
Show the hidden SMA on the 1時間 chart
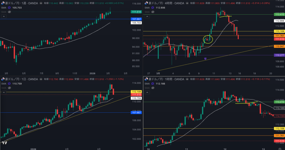click(x=153, y=88)
